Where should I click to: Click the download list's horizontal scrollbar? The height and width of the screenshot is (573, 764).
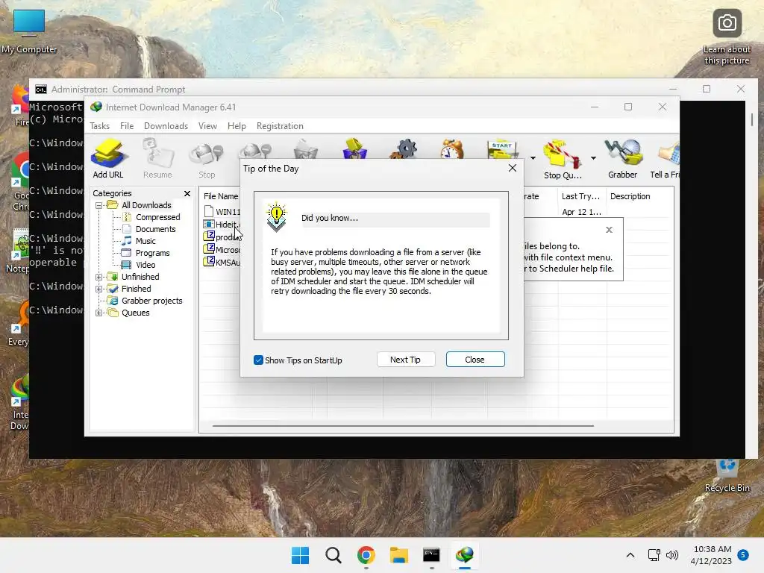point(403,426)
